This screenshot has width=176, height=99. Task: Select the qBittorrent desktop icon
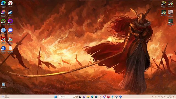(x=3, y=31)
